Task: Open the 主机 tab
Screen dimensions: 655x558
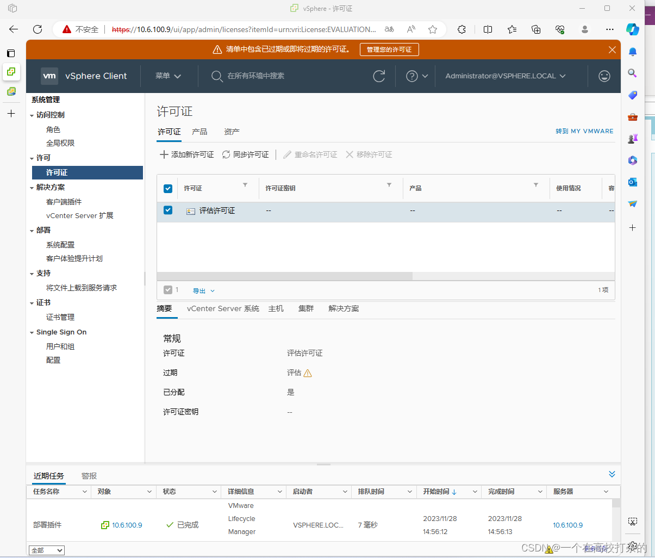Action: coord(276,308)
